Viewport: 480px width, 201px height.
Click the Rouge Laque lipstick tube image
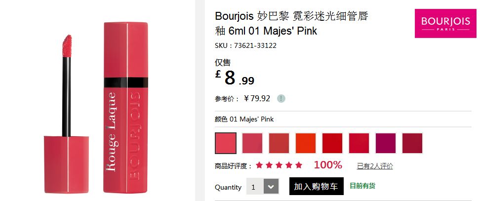pos(126,107)
